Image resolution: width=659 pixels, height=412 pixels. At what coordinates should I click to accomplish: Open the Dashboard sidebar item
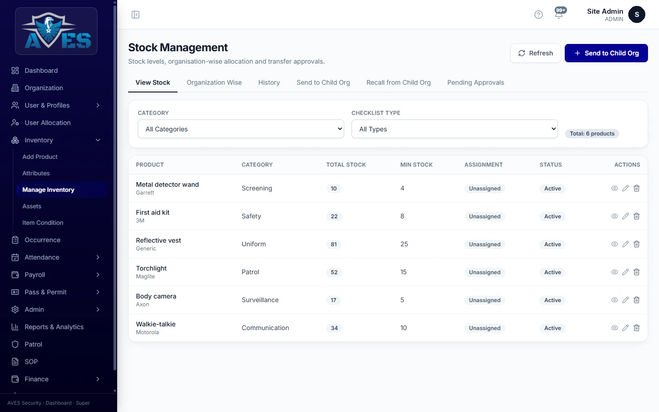point(56,70)
